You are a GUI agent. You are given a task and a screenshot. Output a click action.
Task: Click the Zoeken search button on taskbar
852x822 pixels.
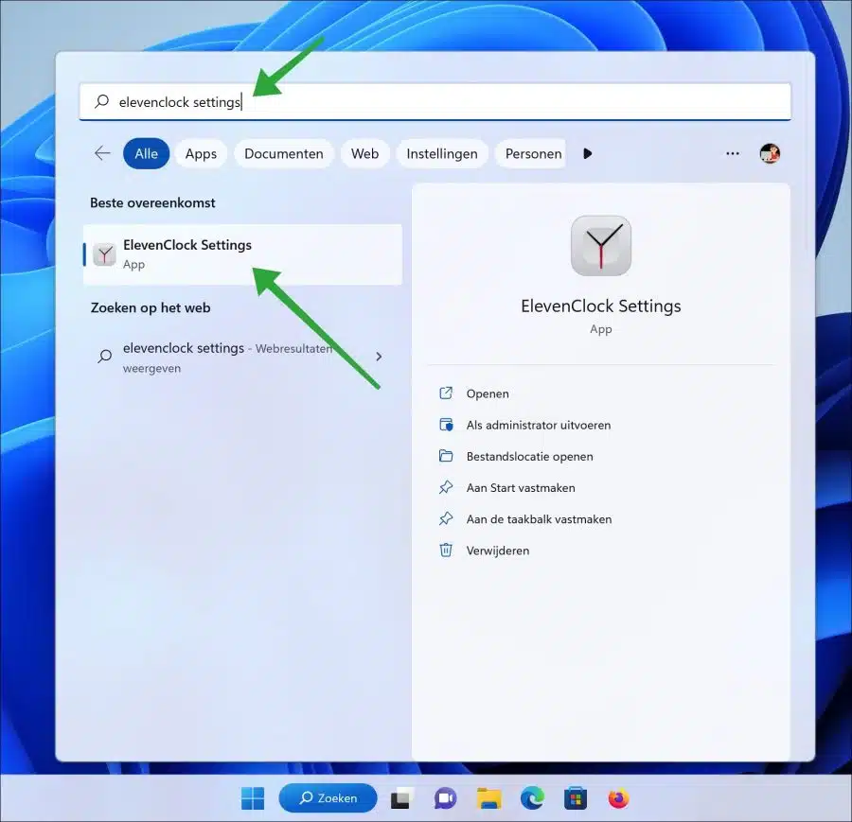tap(328, 798)
